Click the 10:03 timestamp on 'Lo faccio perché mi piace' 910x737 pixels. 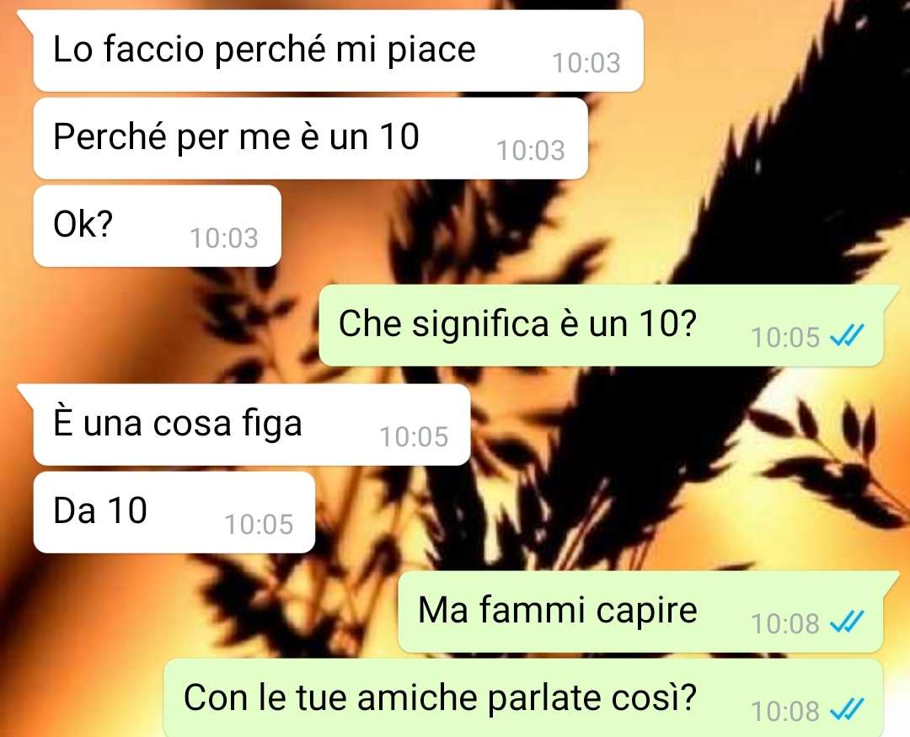point(586,62)
